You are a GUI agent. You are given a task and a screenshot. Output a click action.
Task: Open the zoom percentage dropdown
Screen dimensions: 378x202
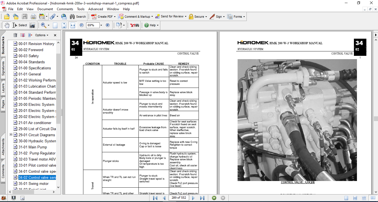click(101, 25)
